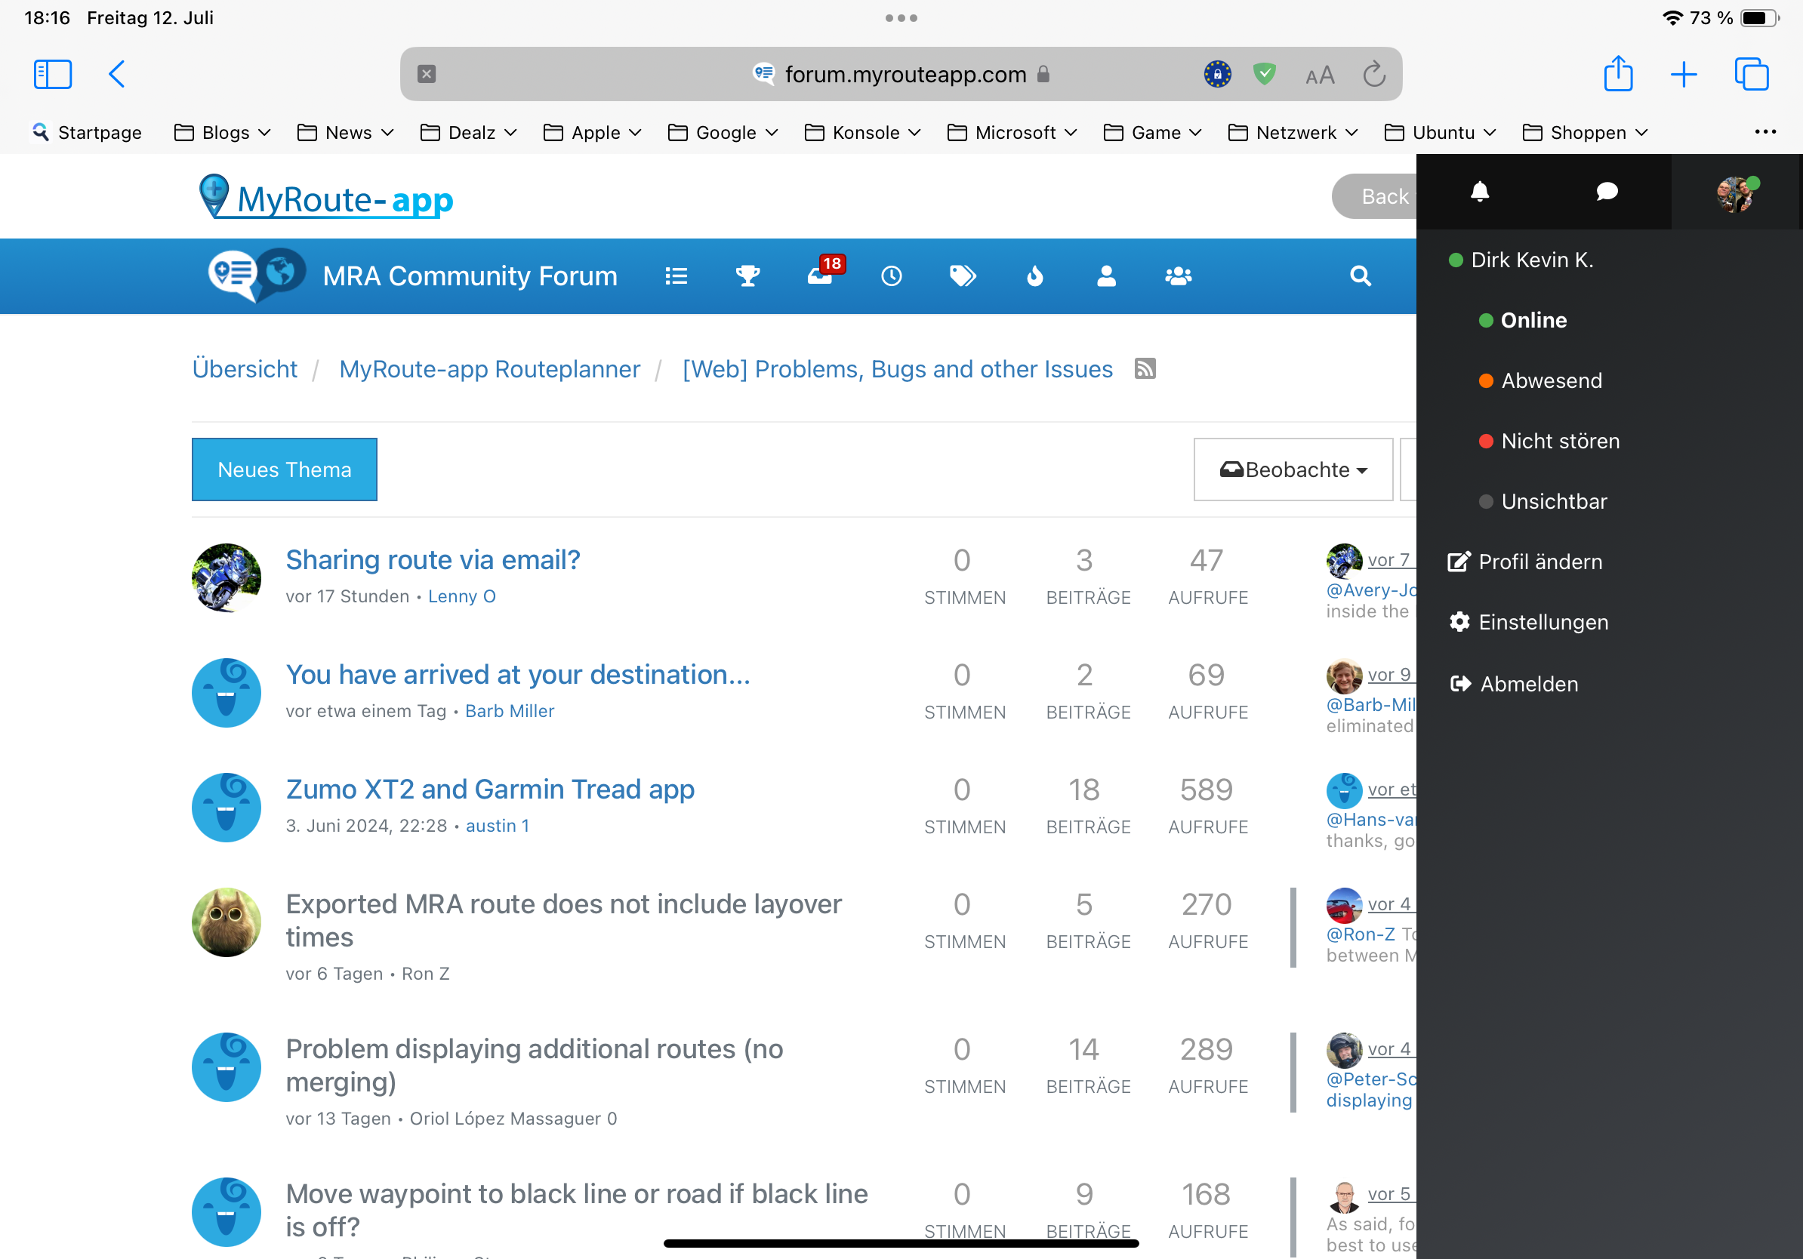Expand the News bookmarks folder
This screenshot has width=1803, height=1259.
click(346, 133)
